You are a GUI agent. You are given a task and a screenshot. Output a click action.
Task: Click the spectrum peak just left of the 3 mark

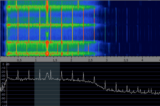[105, 85]
